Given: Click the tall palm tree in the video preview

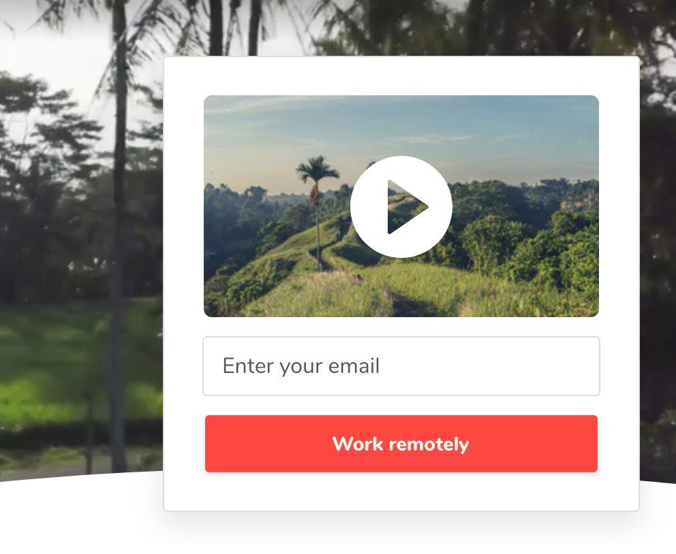Looking at the screenshot, I should pyautogui.click(x=318, y=211).
